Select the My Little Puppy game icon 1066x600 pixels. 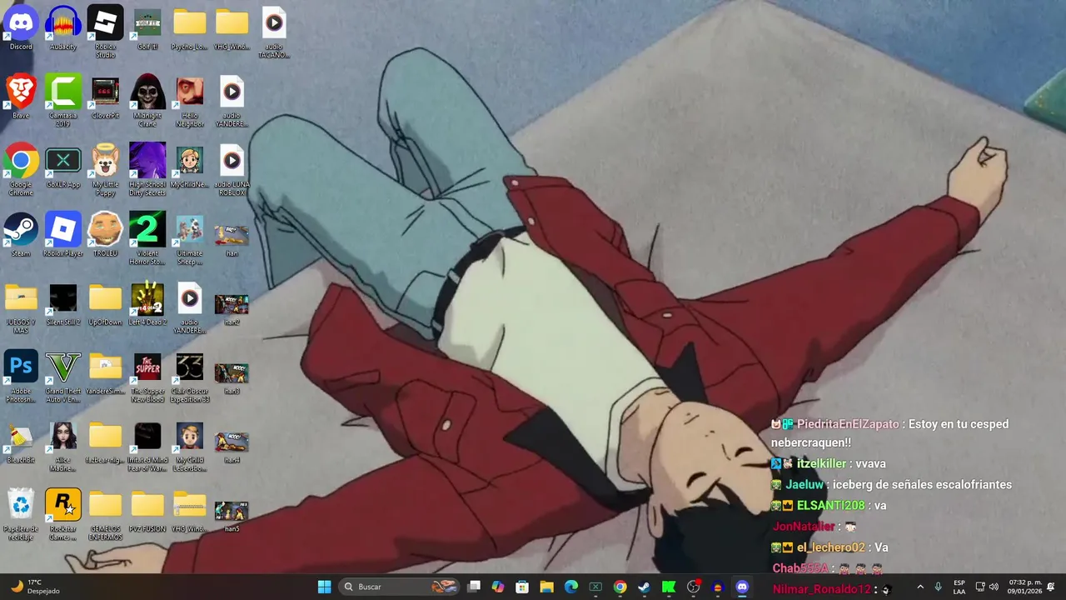(x=105, y=169)
